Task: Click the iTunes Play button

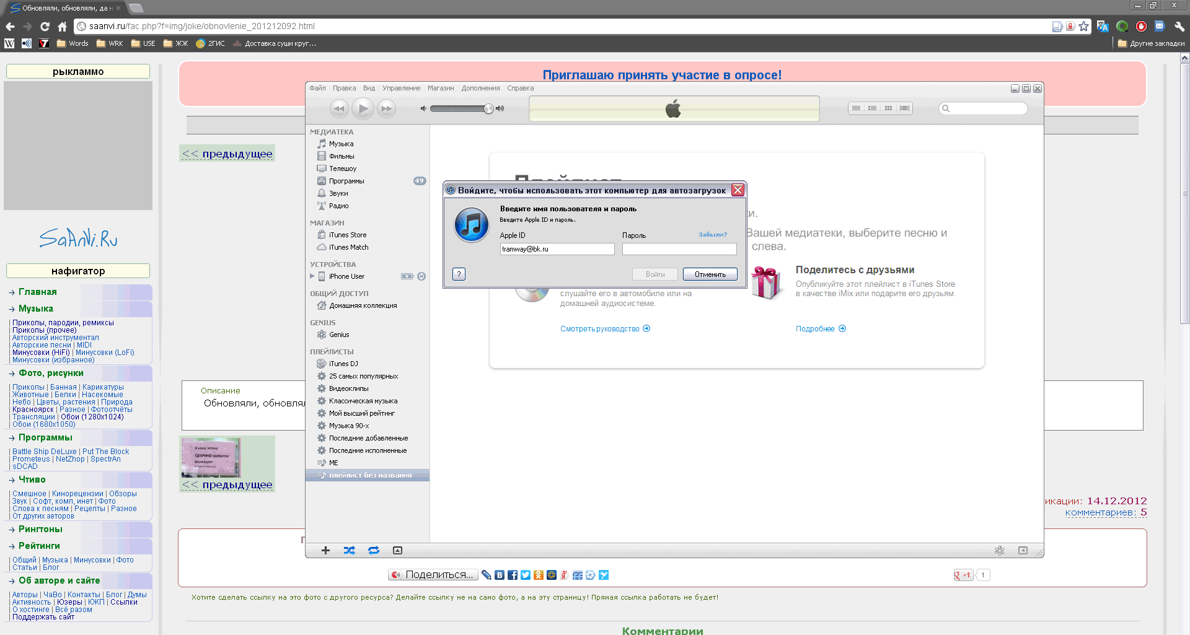Action: point(363,108)
